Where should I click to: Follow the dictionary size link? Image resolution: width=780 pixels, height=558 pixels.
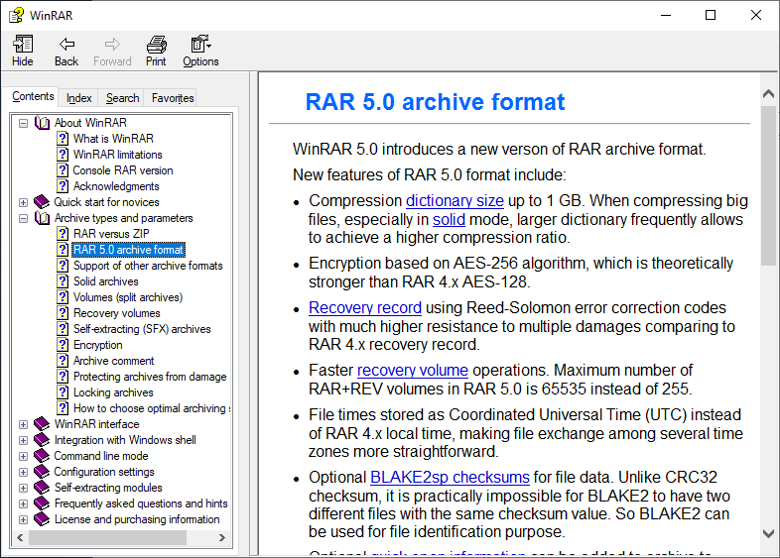455,200
